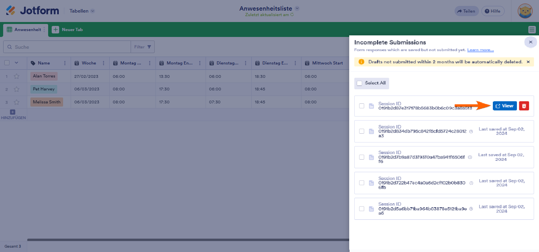This screenshot has width=539, height=252.
Task: Check the session ending in 1ba9ea6
Action: click(362, 209)
